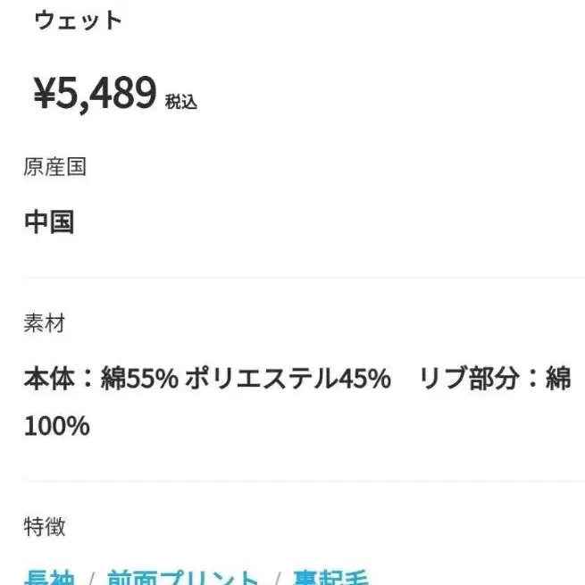
Task: Click the yen symbol in the price
Action: coord(44,94)
